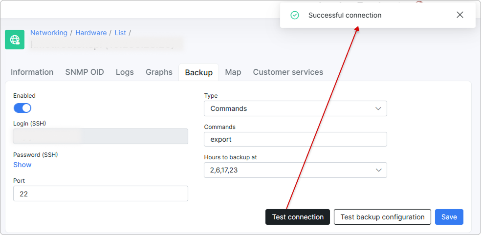Toggle the Enabled switch off

click(22, 108)
